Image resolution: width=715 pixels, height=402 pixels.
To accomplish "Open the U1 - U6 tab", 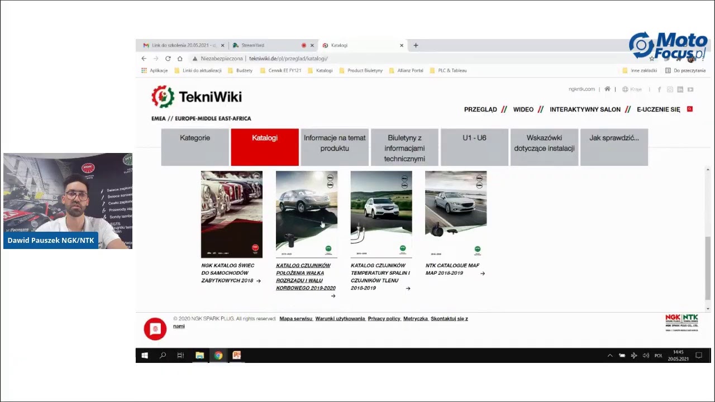I will [x=474, y=147].
